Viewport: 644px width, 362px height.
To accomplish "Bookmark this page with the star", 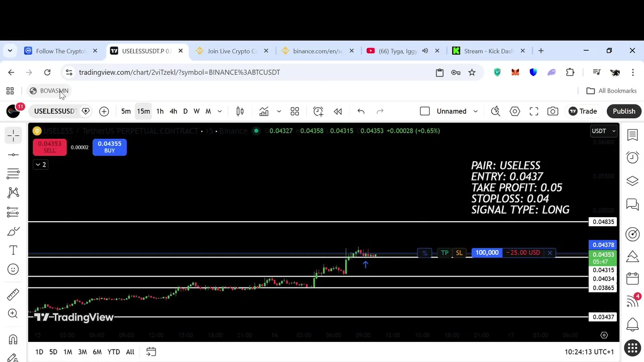I will tap(472, 72).
